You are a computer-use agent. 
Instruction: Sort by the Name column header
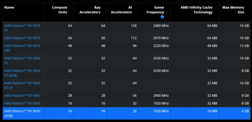9,8
